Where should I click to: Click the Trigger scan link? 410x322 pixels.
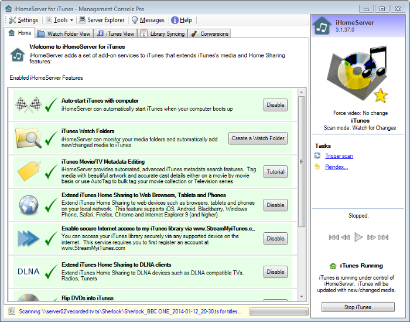(339, 156)
